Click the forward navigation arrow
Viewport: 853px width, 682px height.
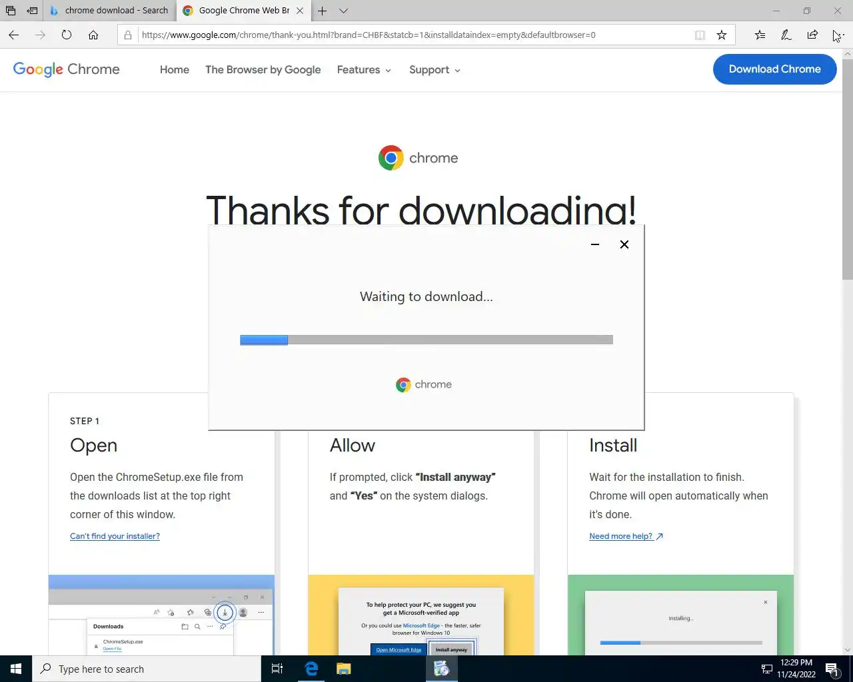click(x=40, y=35)
